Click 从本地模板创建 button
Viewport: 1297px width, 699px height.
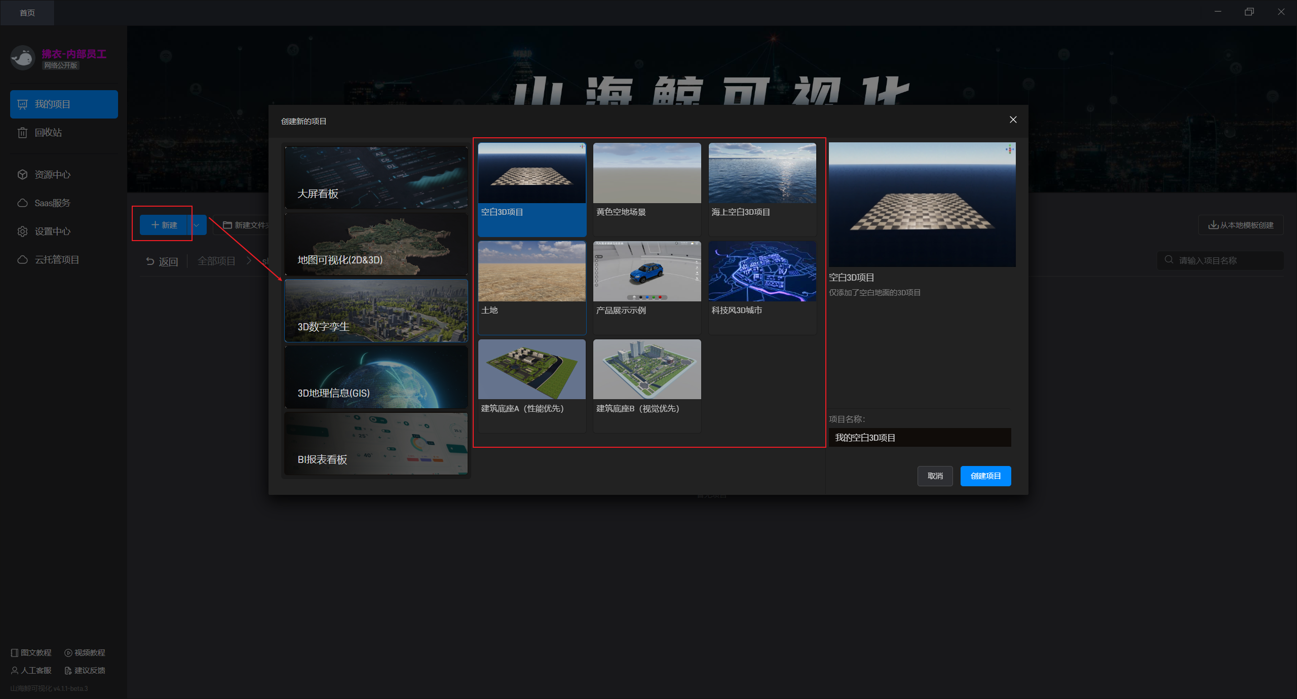coord(1241,225)
